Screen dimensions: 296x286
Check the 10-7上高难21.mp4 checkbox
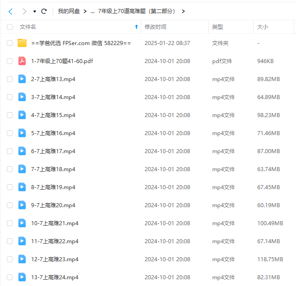pyautogui.click(x=9, y=223)
